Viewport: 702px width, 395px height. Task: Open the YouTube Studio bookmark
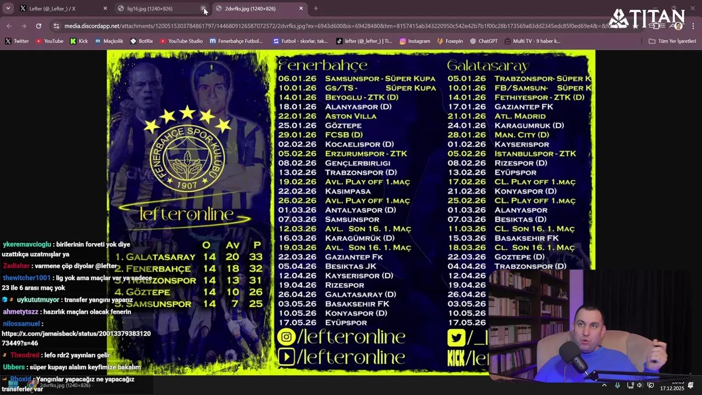coord(181,41)
